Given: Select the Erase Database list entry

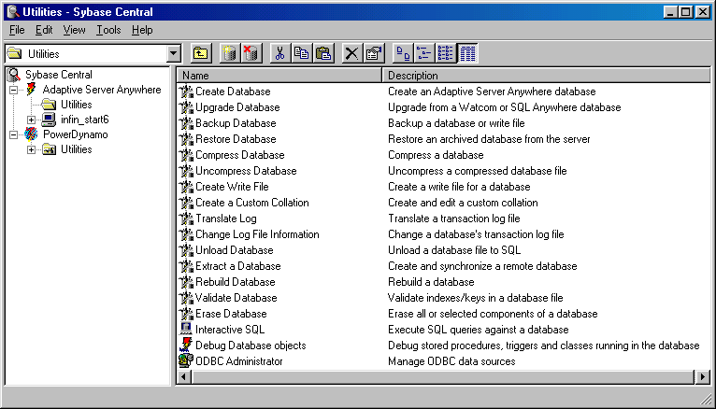Looking at the screenshot, I should 231,314.
